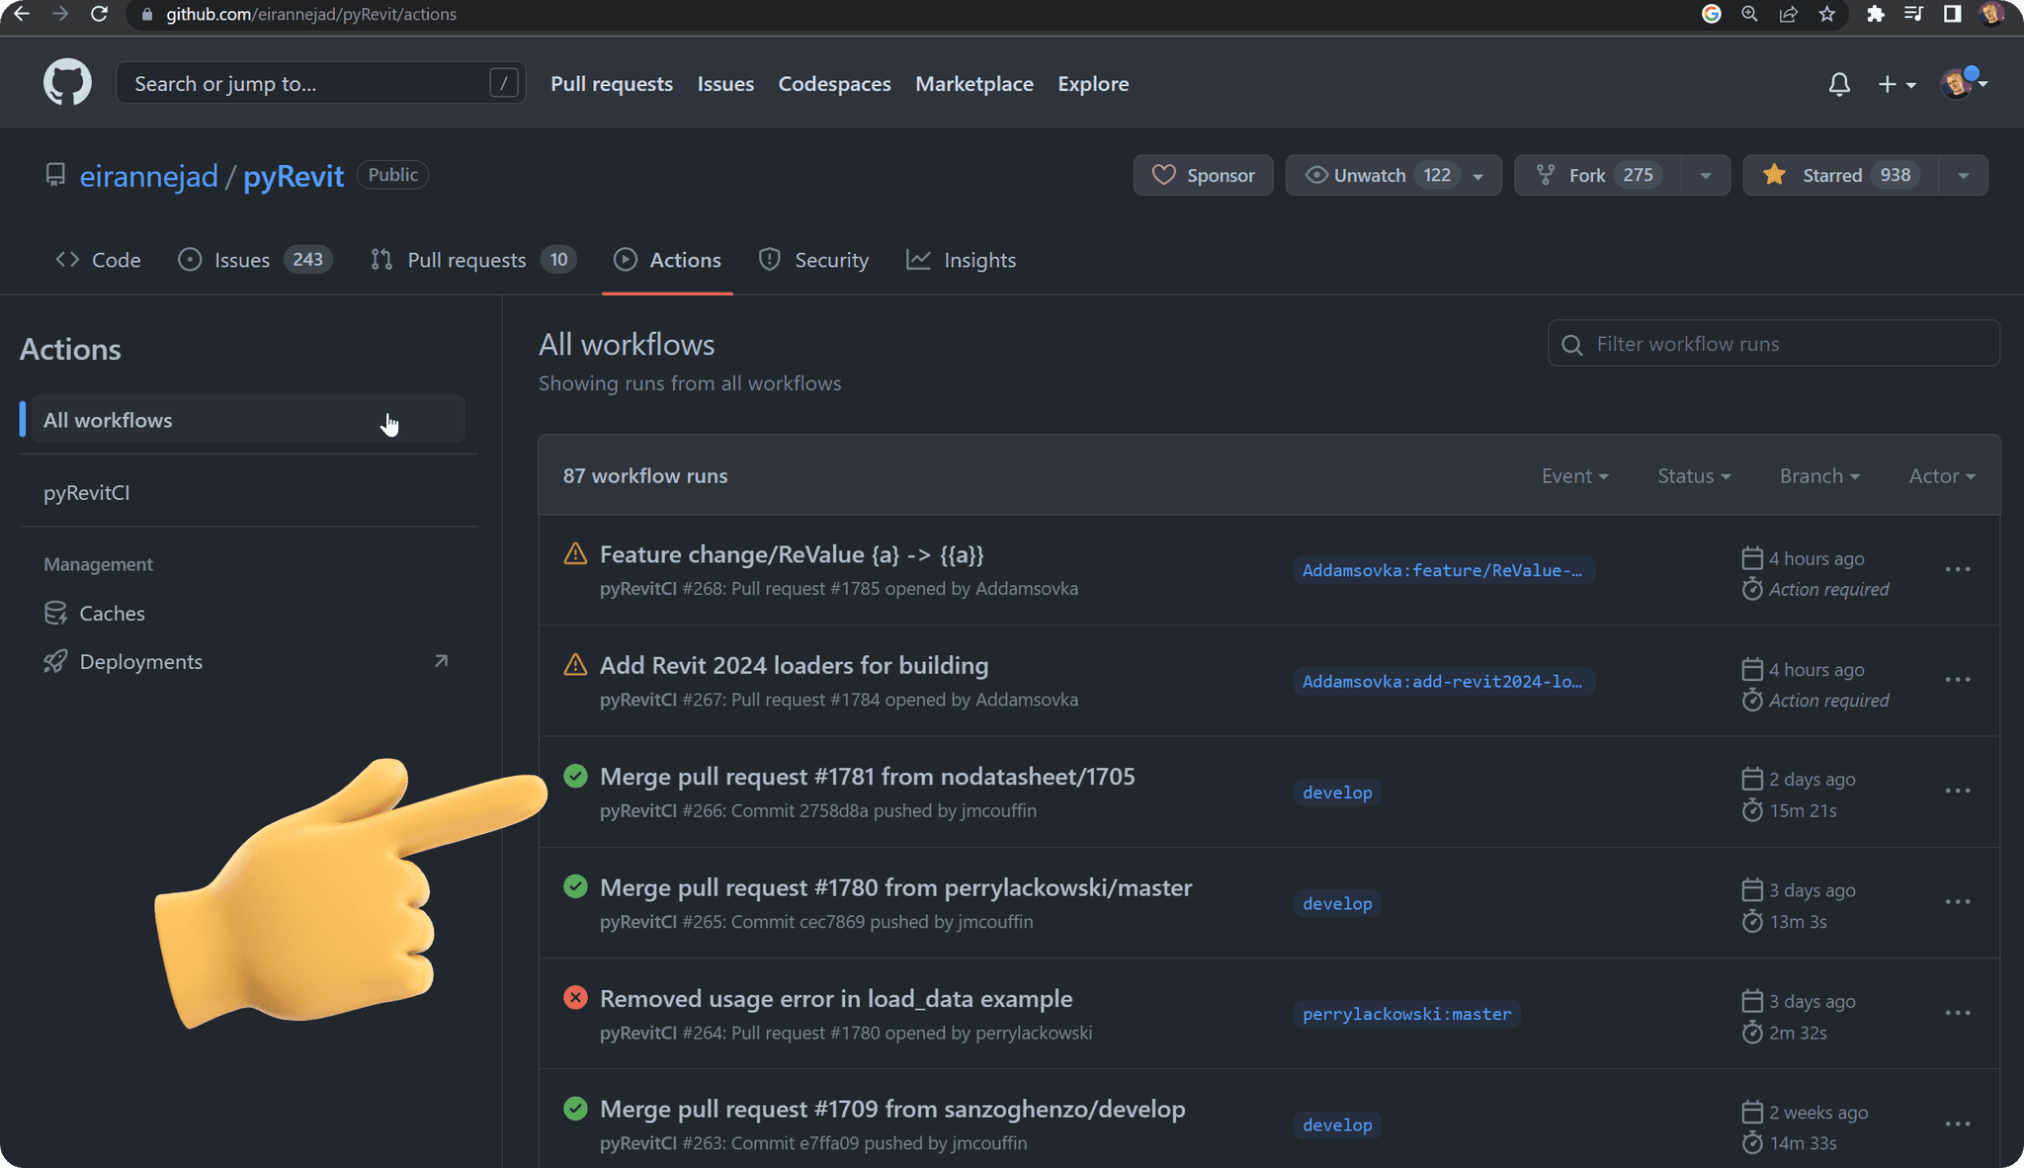The image size is (2024, 1168).
Task: Open Deployments with rocket icon
Action: coord(140,662)
